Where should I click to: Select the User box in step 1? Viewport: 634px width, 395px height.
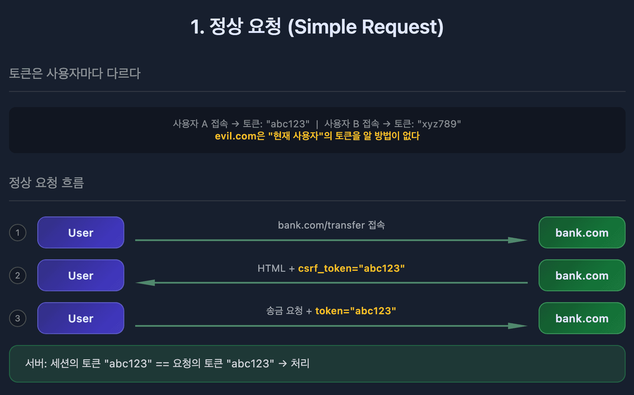[81, 233]
